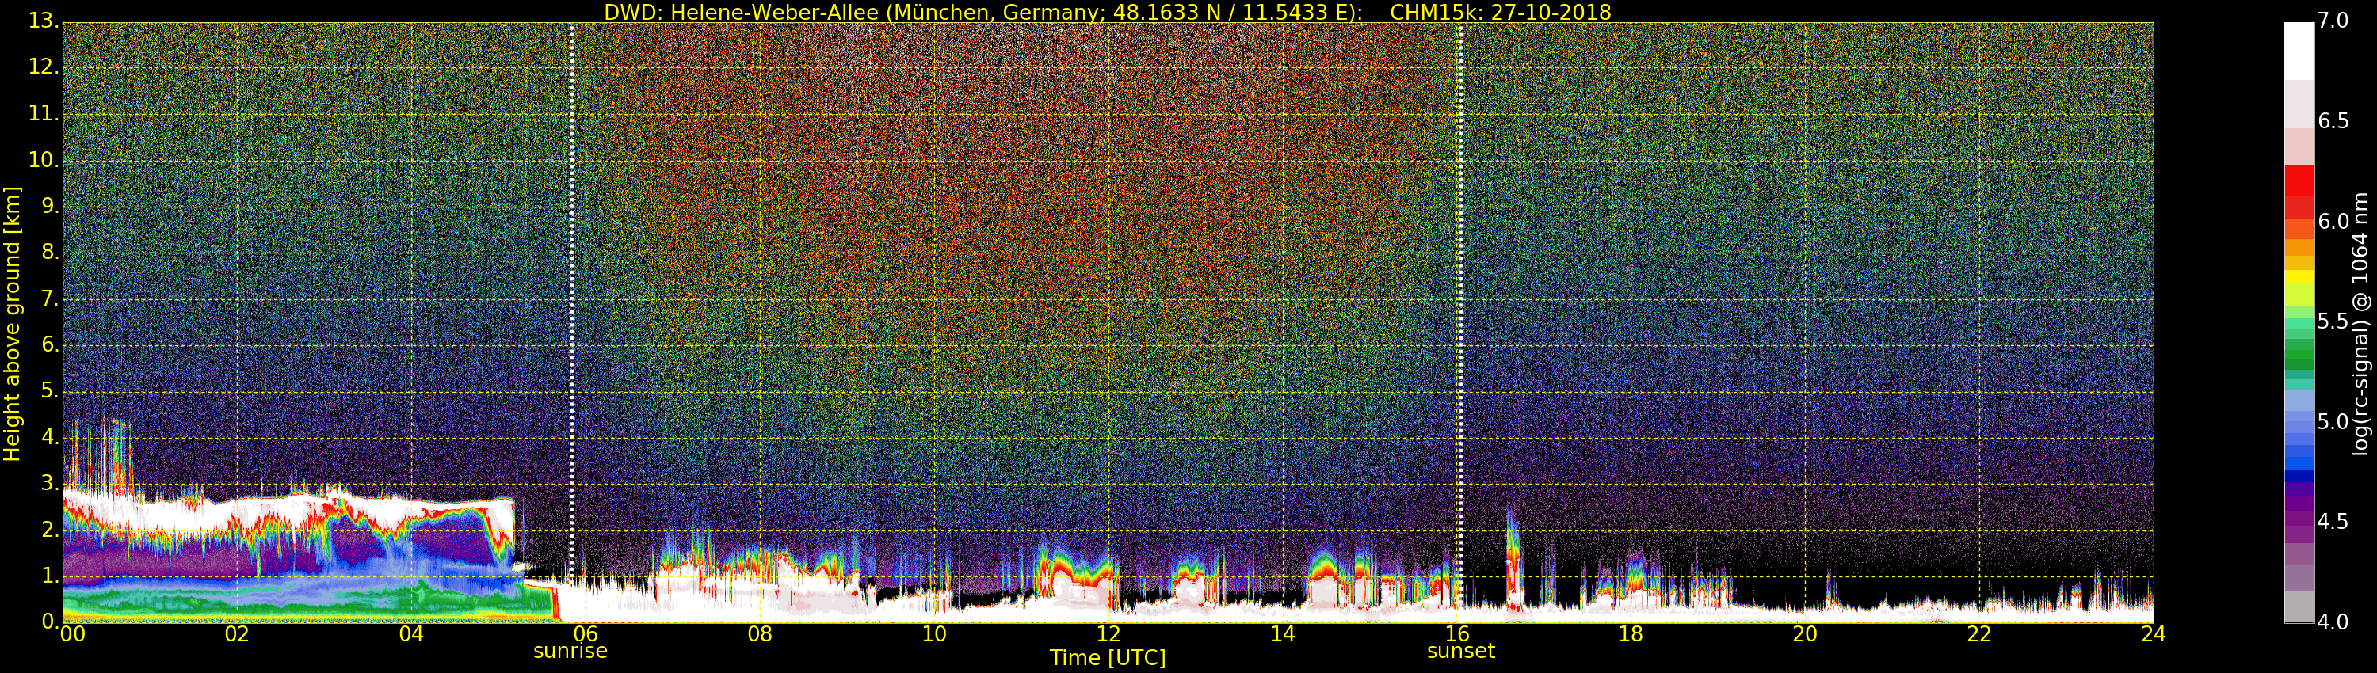Click the '00' time axis tick label
Image resolution: width=2377 pixels, height=673 pixels.
[71, 634]
